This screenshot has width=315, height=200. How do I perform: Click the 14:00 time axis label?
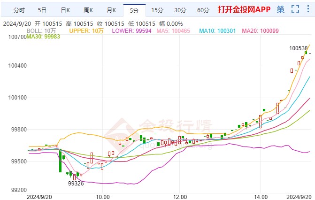point(261,197)
